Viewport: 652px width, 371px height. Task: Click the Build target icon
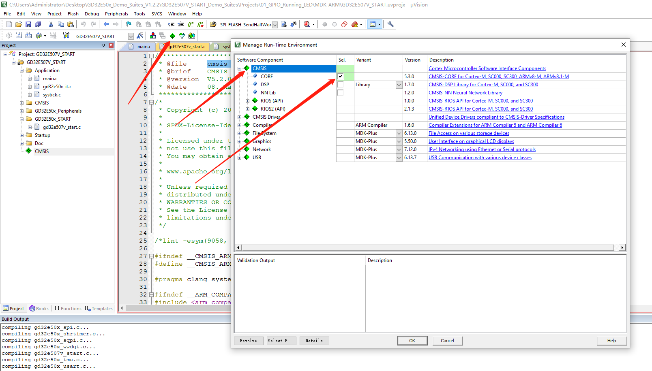point(19,36)
